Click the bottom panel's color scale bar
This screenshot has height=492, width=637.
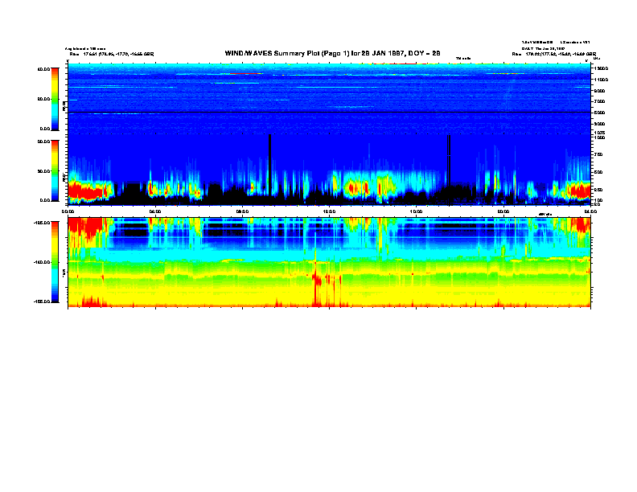tap(55, 261)
